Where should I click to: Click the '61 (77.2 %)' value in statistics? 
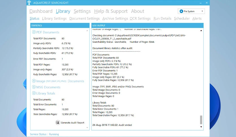[67, 53]
